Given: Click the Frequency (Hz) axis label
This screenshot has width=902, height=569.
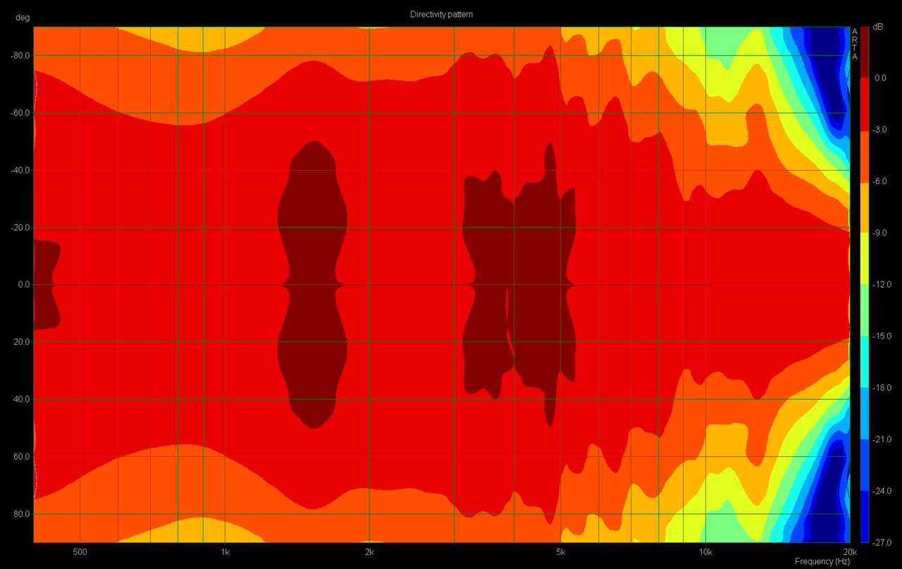Looking at the screenshot, I should pos(822,561).
